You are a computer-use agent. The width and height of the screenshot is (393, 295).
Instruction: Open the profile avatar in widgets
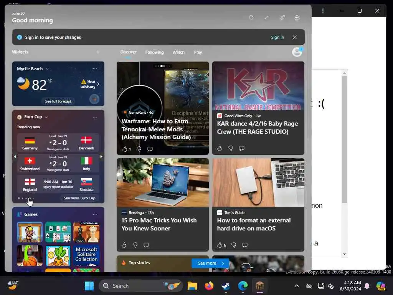[x=297, y=52]
